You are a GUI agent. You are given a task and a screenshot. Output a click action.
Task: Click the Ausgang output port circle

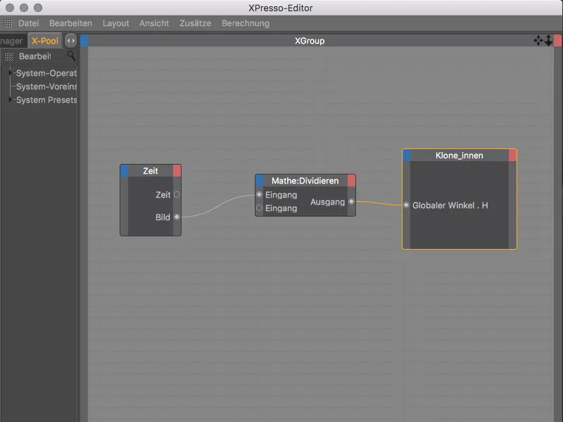point(351,202)
